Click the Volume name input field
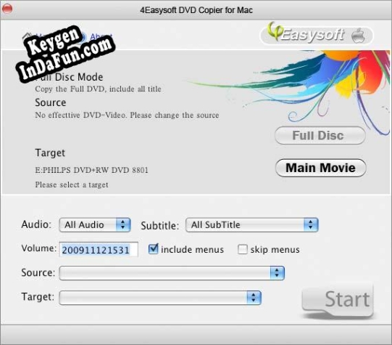 (99, 249)
